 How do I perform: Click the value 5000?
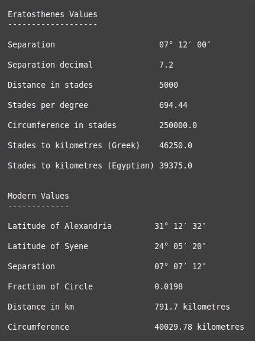tap(169, 85)
